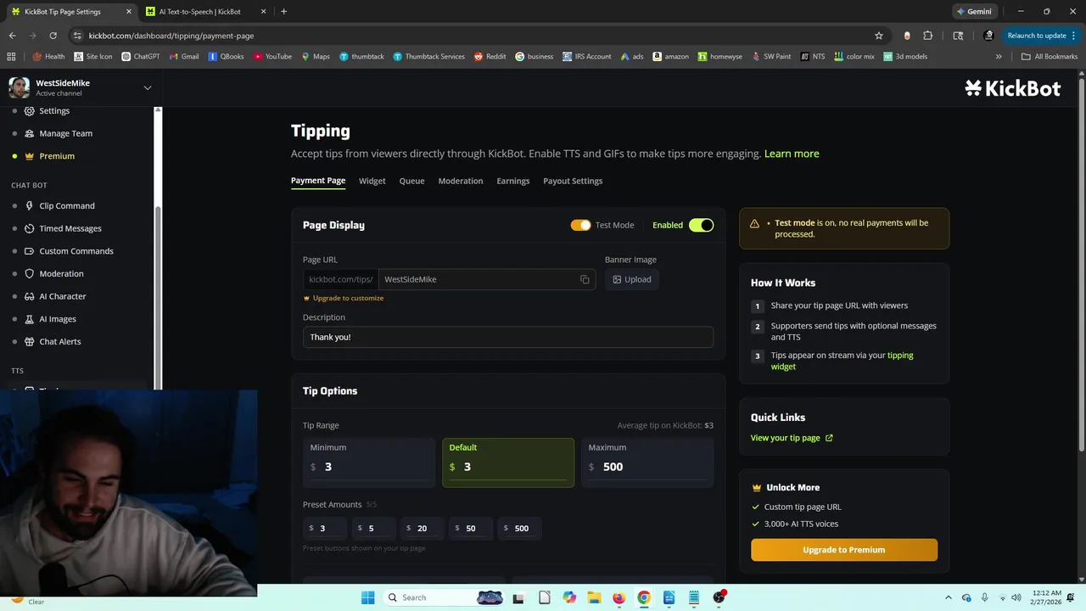This screenshot has width=1086, height=611.
Task: Open the amazon bookmark
Action: 670,57
